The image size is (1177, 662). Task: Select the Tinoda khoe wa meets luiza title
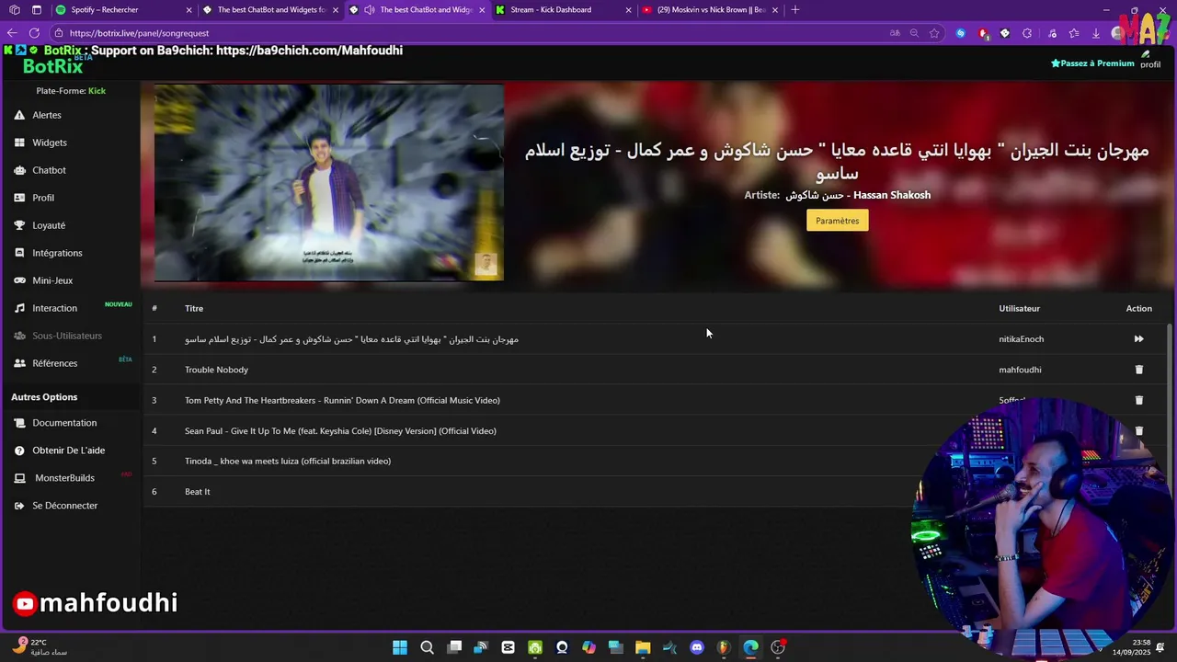288,461
